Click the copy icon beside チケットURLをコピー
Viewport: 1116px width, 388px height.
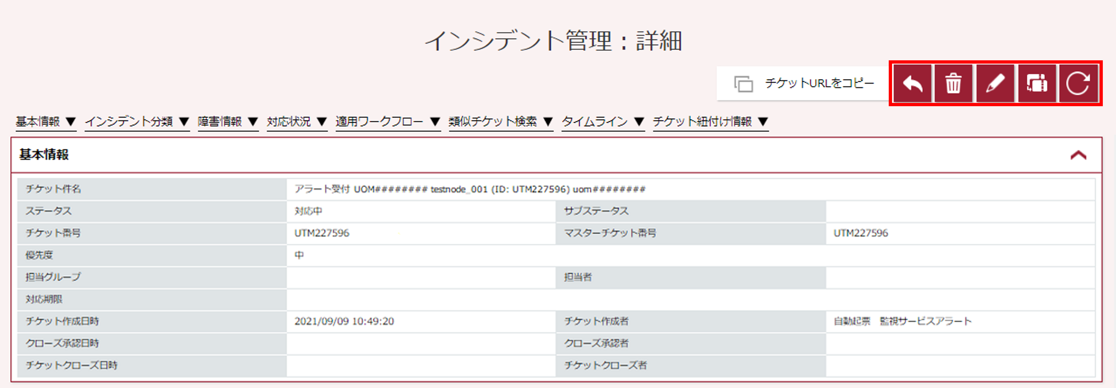tap(743, 84)
